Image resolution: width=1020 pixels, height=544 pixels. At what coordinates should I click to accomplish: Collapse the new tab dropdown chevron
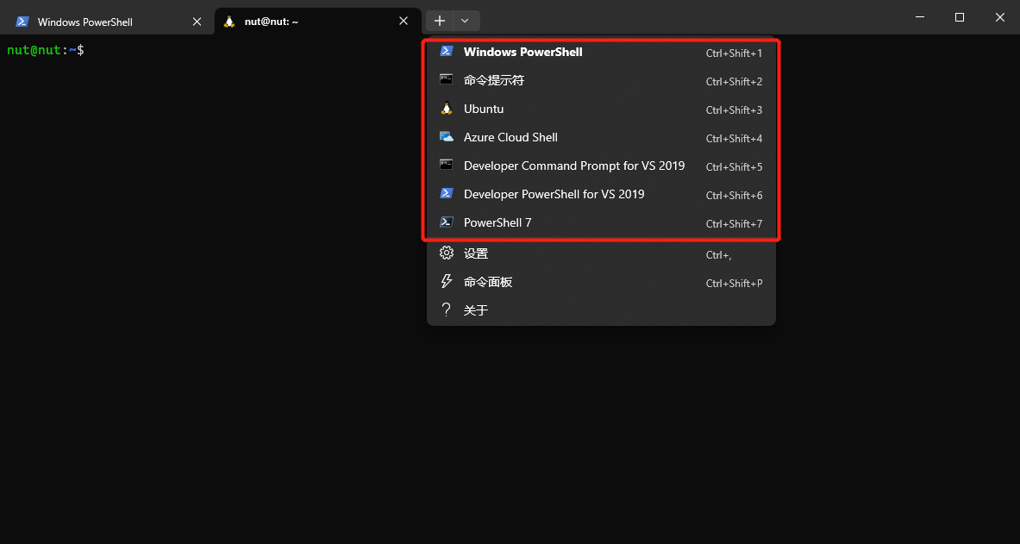click(x=465, y=21)
